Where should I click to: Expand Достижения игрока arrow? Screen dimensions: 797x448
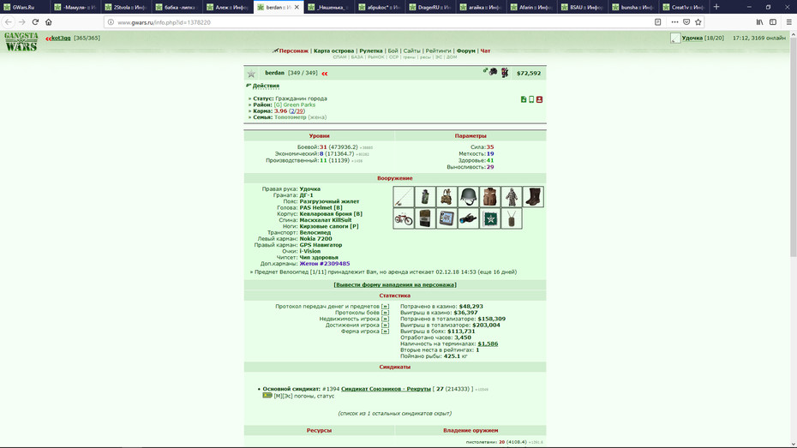(x=385, y=326)
